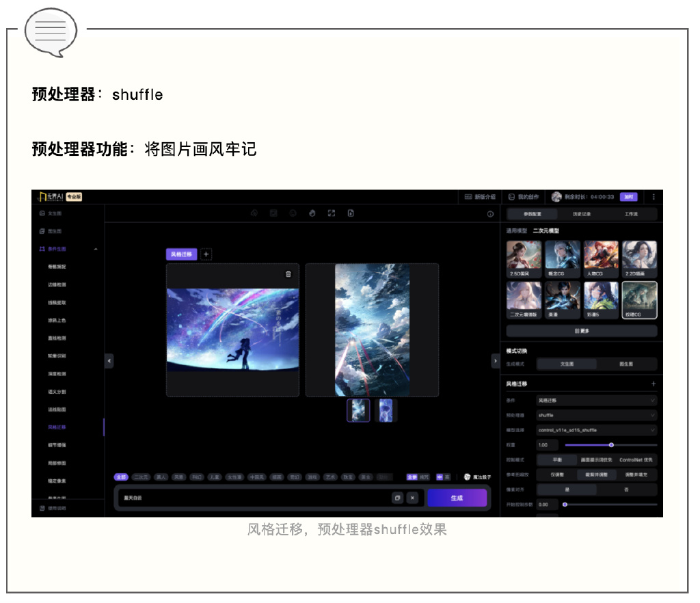Click the dimmed image icon in the toolbar

(x=273, y=213)
